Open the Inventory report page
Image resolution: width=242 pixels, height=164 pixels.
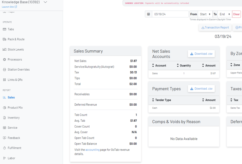pyautogui.click(x=13, y=118)
